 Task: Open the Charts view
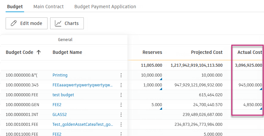click(x=67, y=23)
